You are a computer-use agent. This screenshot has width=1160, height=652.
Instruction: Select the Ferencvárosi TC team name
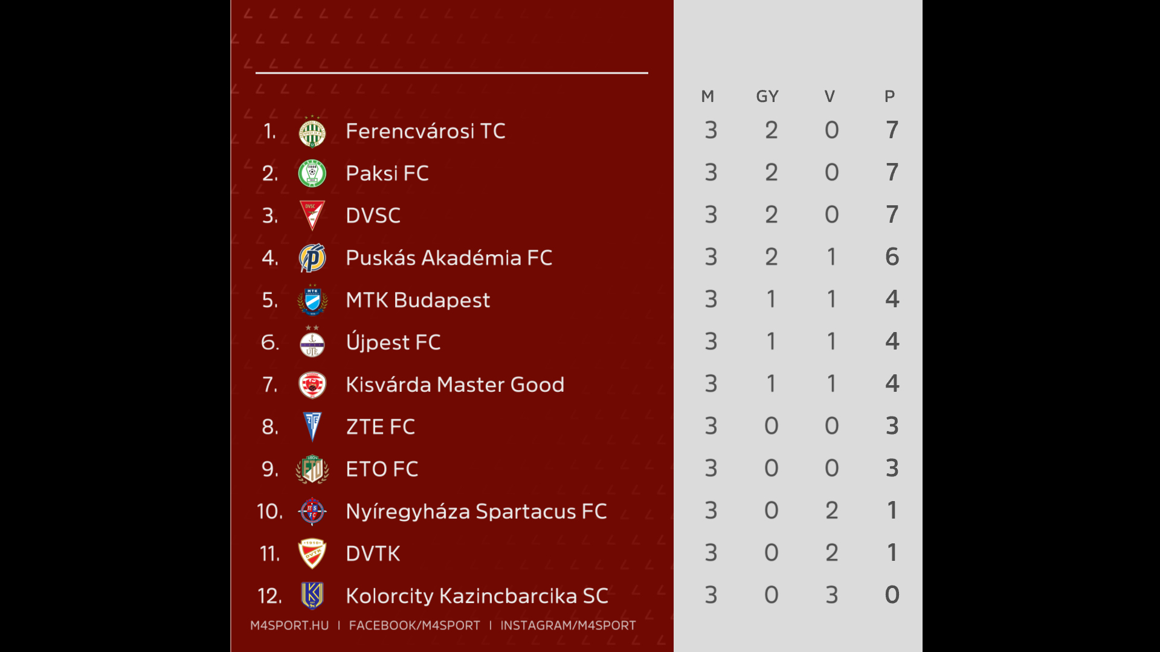pos(425,131)
